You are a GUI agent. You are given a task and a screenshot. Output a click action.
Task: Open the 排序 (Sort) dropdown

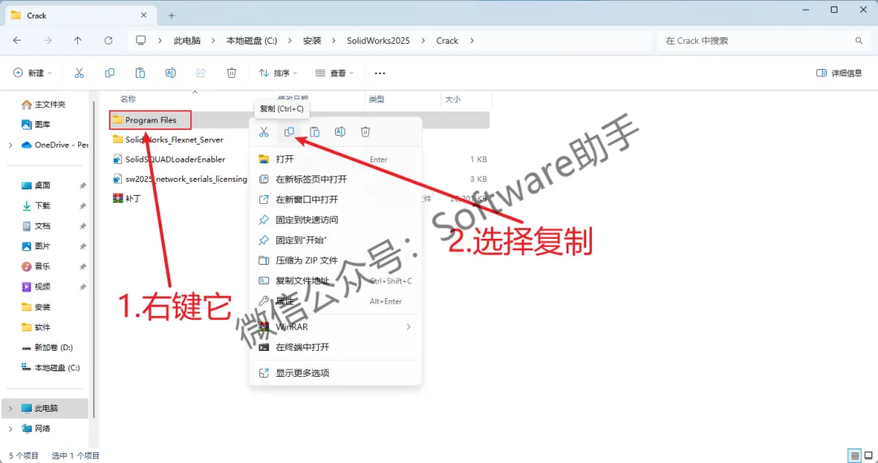pos(278,72)
